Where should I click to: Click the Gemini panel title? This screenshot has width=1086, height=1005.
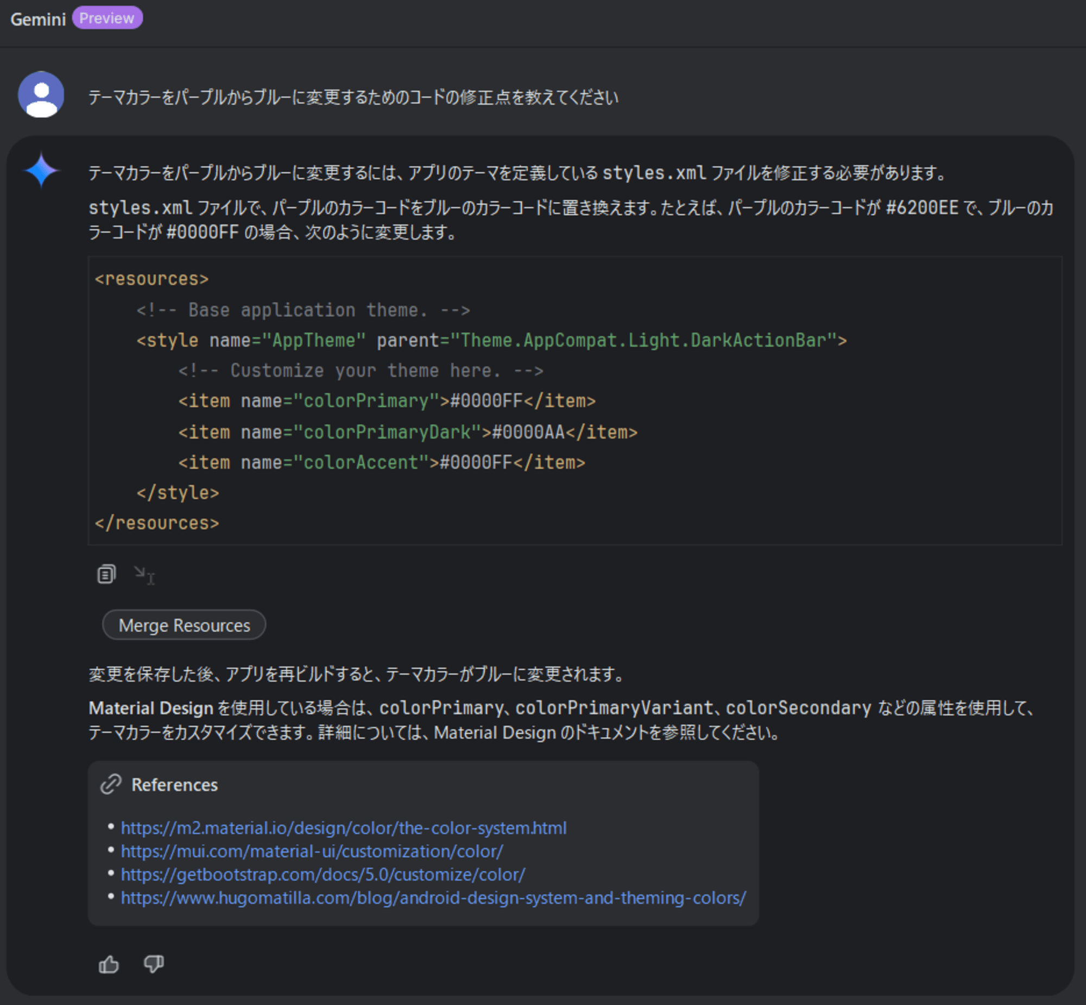click(x=38, y=20)
